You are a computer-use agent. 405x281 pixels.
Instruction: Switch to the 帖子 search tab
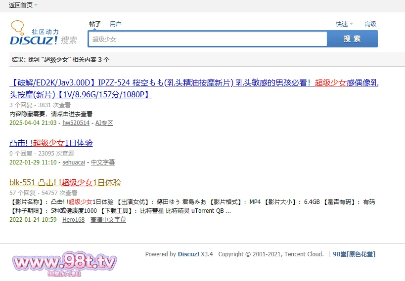pyautogui.click(x=95, y=24)
